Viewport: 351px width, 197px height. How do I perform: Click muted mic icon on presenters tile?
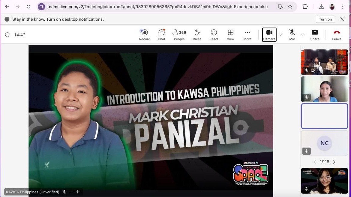pyautogui.click(x=307, y=70)
